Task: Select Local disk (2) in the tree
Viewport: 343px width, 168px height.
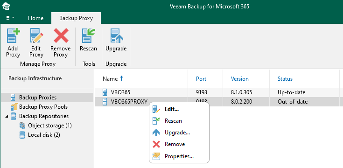Action: click(x=44, y=135)
